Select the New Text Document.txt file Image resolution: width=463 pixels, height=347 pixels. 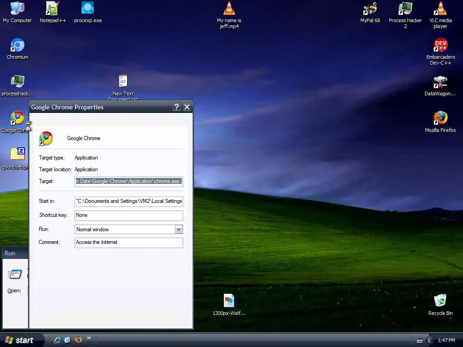click(x=123, y=87)
